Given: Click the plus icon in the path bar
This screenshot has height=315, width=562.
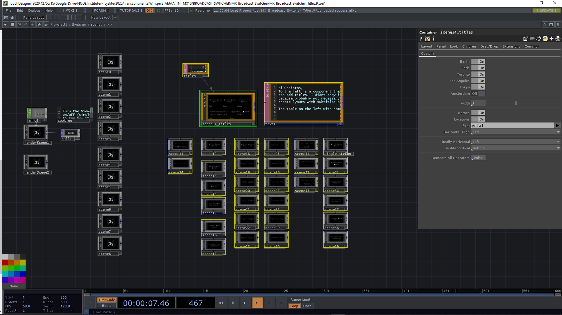Looking at the screenshot, I should coord(32,25).
